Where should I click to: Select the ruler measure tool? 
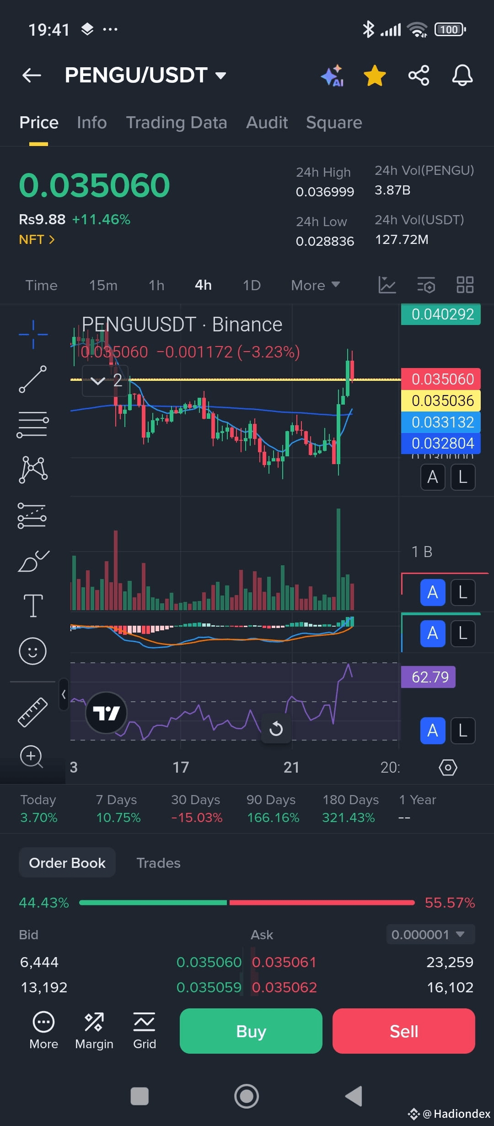click(x=32, y=712)
